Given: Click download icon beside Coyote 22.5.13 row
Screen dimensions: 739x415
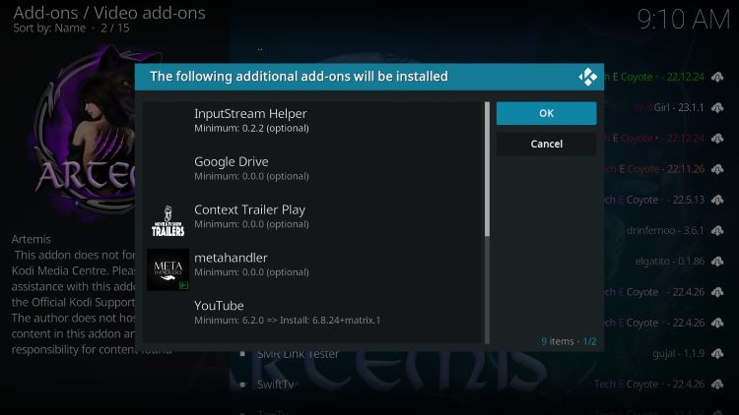Looking at the screenshot, I should [717, 200].
